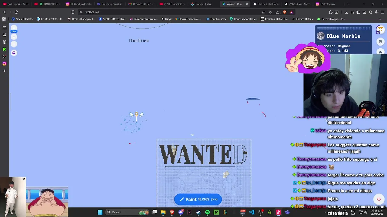Switch to the TikTok tab
The image size is (387, 217).
click(298, 4)
